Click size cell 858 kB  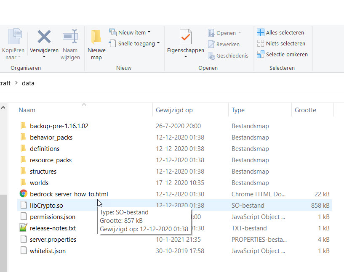[320, 206]
